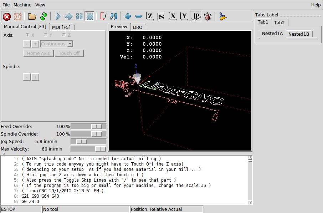Adjust the Jog Speed slider
Viewport: 323px width, 213px height.
(88, 141)
